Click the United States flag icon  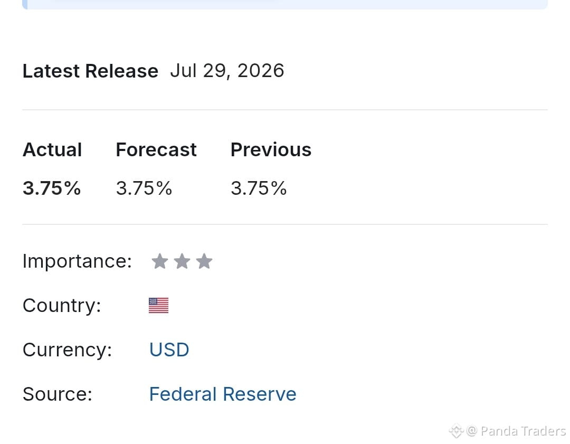[158, 306]
